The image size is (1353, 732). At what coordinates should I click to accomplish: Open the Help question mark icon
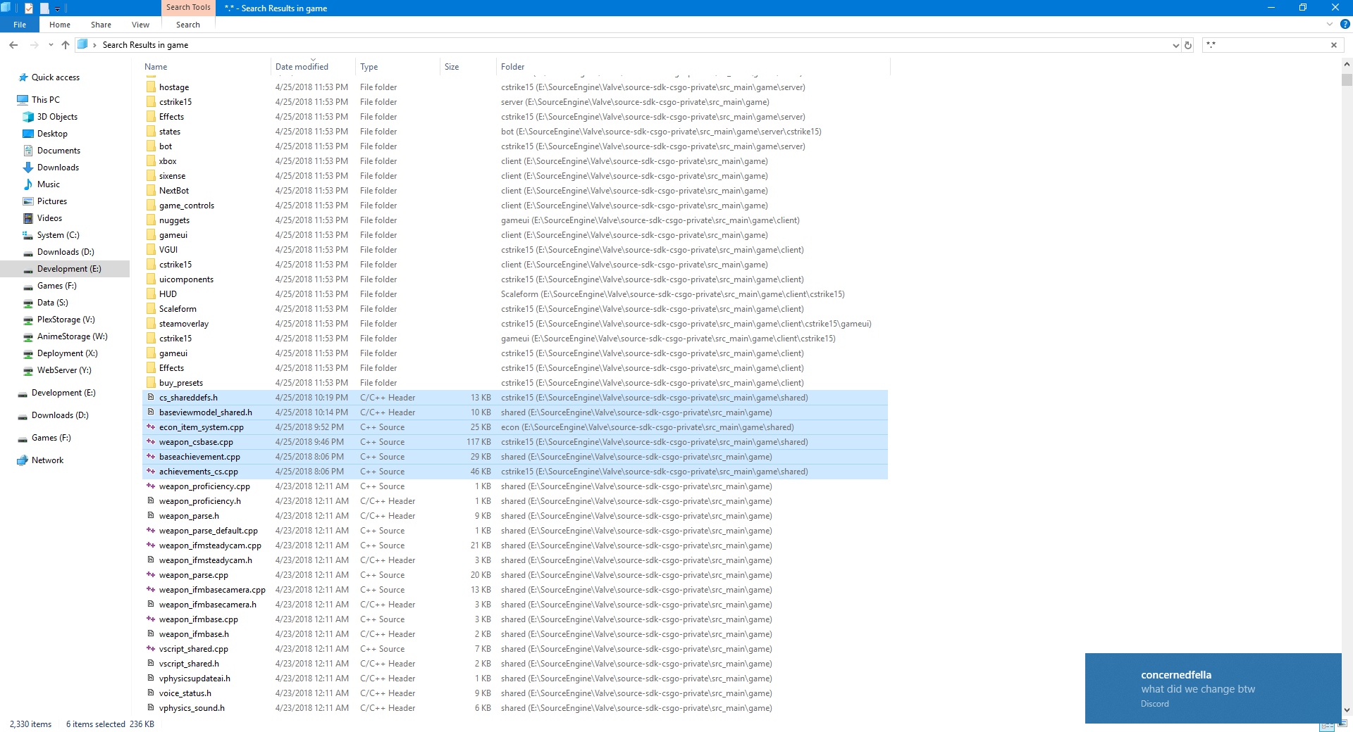point(1345,24)
